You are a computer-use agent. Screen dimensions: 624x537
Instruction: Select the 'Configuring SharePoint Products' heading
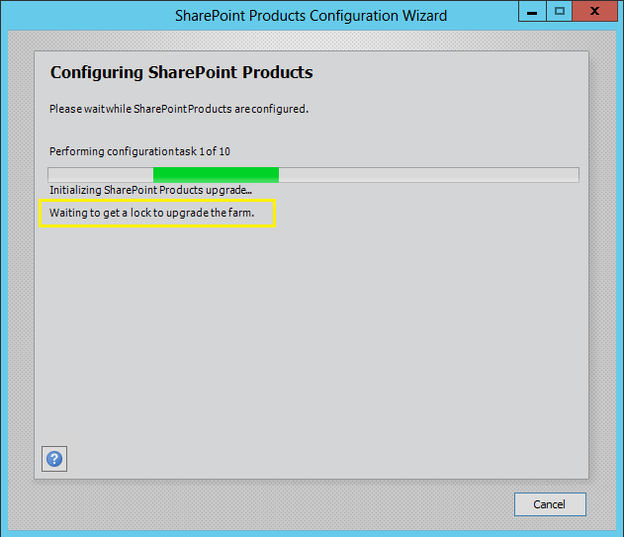(x=181, y=73)
